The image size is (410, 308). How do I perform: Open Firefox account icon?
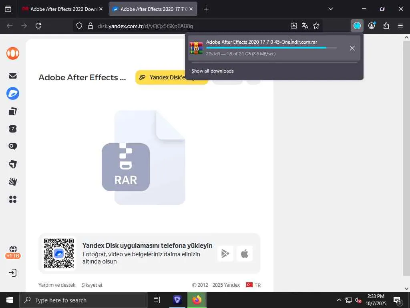point(372,26)
